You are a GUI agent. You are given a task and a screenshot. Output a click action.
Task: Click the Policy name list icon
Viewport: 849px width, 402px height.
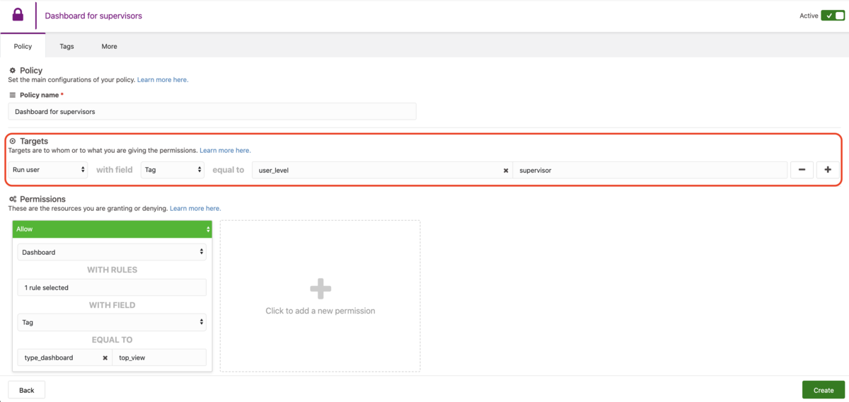point(13,95)
